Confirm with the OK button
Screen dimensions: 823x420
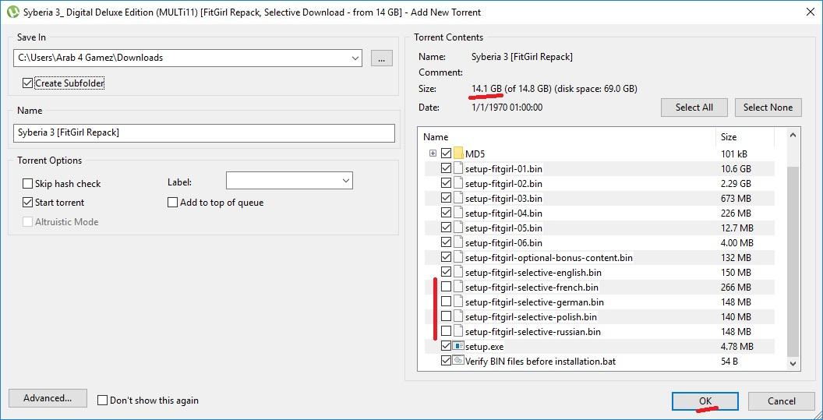click(x=705, y=401)
